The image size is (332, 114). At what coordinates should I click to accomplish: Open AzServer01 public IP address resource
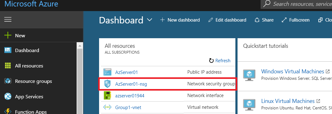(x=126, y=72)
